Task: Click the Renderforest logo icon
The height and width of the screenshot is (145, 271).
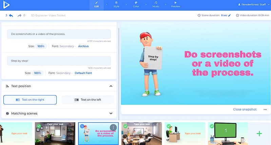Action: pos(6,5)
